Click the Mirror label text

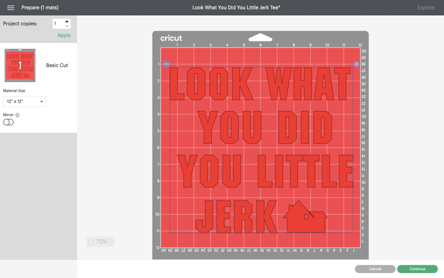pyautogui.click(x=8, y=115)
